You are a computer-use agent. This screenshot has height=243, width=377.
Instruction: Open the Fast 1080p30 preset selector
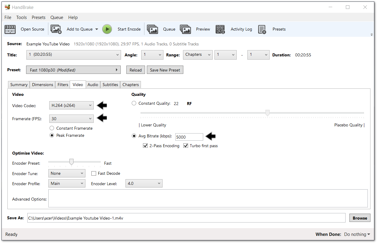(73, 70)
